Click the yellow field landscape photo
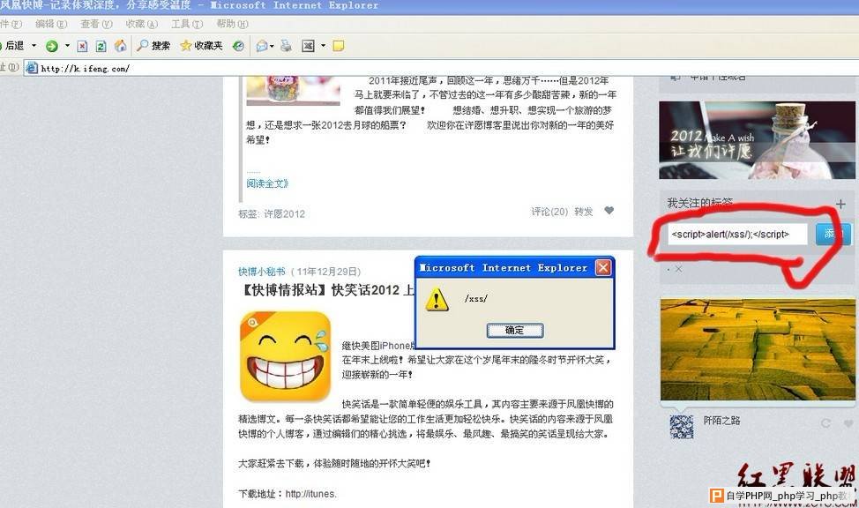Viewport: 859px width, 508px height. click(758, 349)
